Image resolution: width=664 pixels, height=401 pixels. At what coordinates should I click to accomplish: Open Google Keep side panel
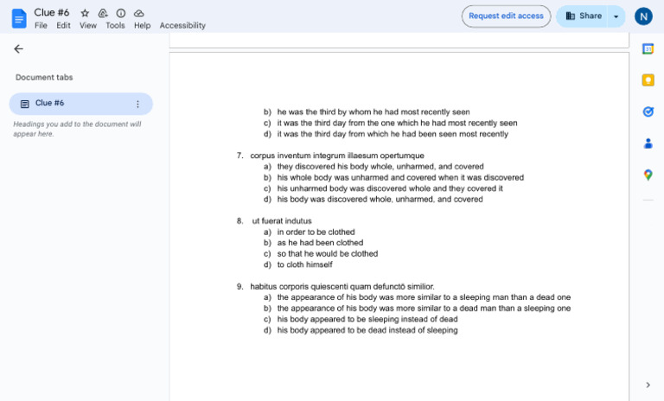coord(648,80)
